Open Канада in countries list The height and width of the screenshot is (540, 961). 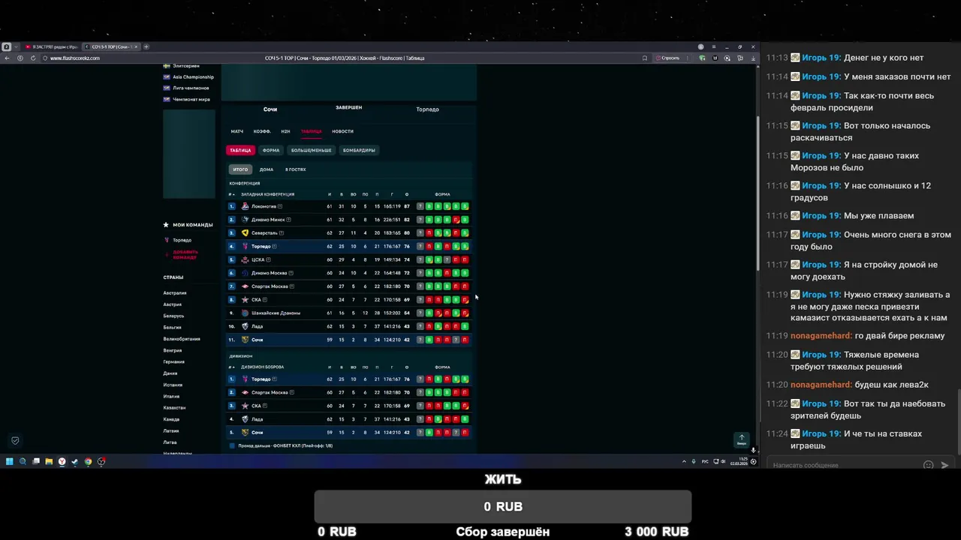[171, 419]
